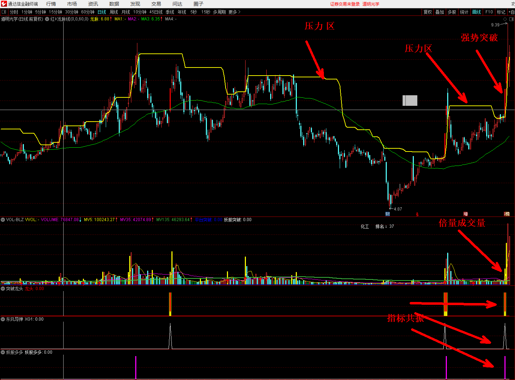Viewport: 515px width, 380px height.
Task: Select the 周线 weekly period
Action: 114,12
